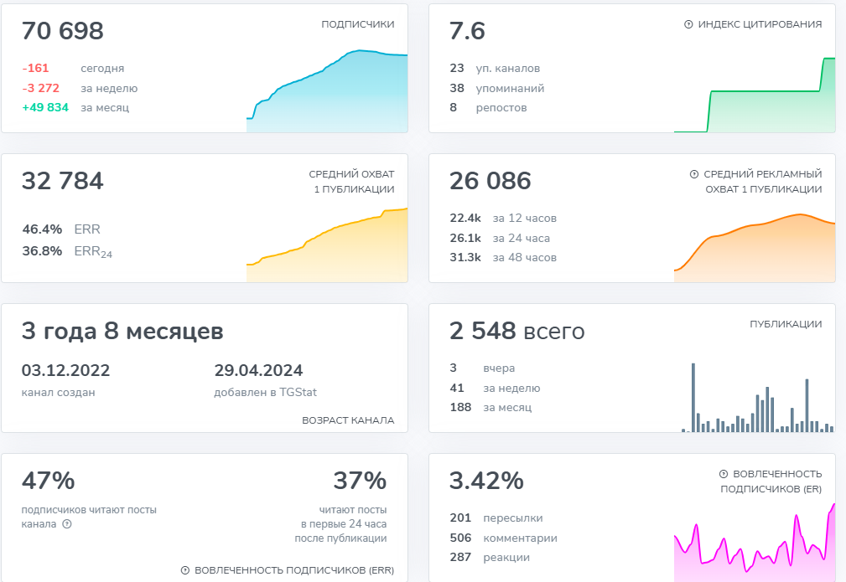Viewport: 846px width, 582px height.
Task: Click the '201 пересылки' row
Action: [x=496, y=518]
